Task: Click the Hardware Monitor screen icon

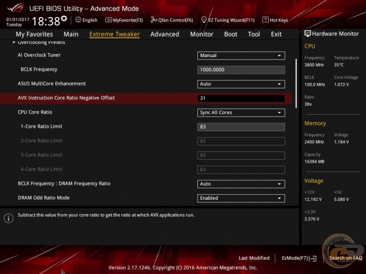Action: click(x=308, y=34)
